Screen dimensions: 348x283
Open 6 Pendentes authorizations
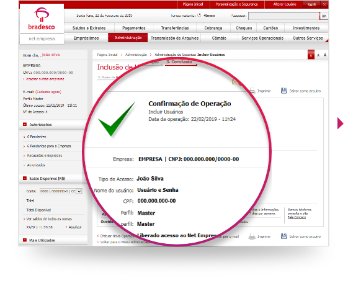[x=37, y=137]
